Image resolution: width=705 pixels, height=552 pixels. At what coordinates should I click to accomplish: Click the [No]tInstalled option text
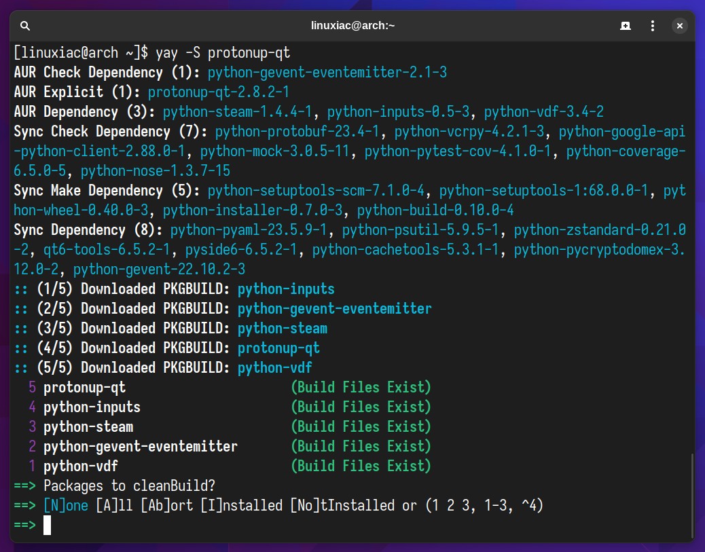point(342,506)
